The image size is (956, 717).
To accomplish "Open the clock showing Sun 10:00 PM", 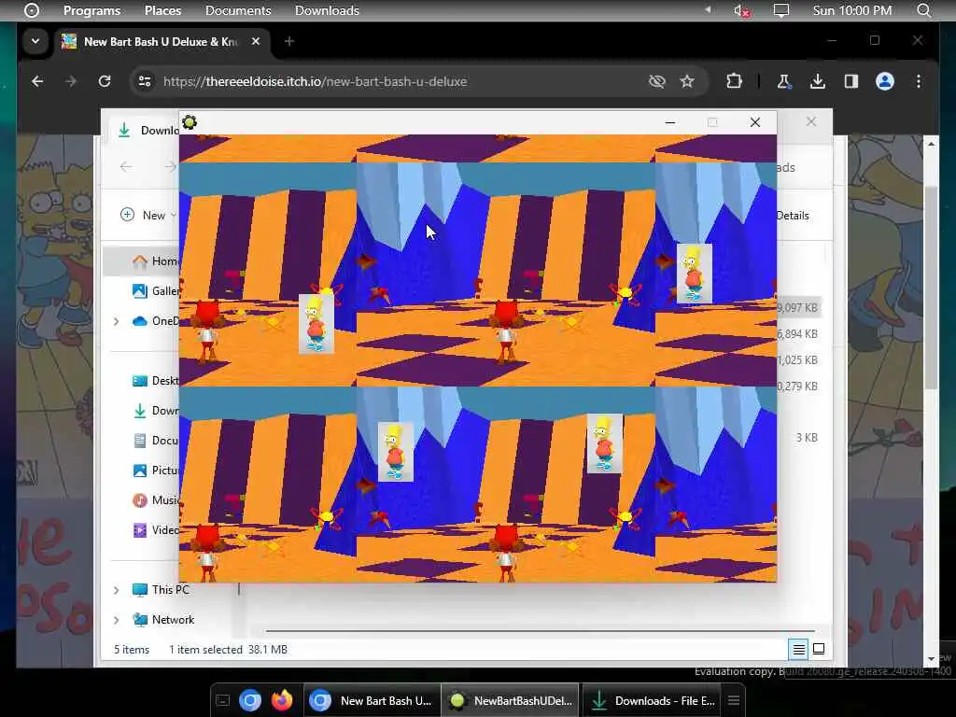I will pos(851,10).
